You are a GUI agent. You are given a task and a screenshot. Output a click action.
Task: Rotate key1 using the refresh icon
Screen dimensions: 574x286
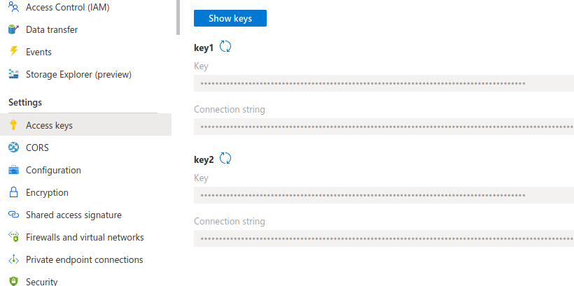click(x=225, y=47)
